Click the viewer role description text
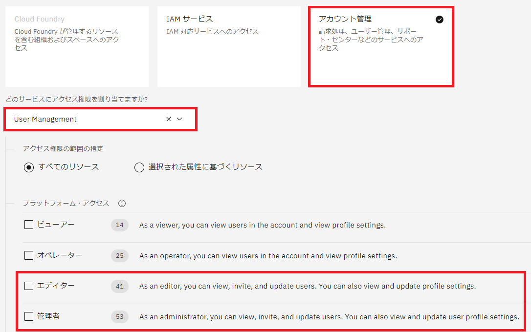Screen dimensions: 531x332 (263, 225)
